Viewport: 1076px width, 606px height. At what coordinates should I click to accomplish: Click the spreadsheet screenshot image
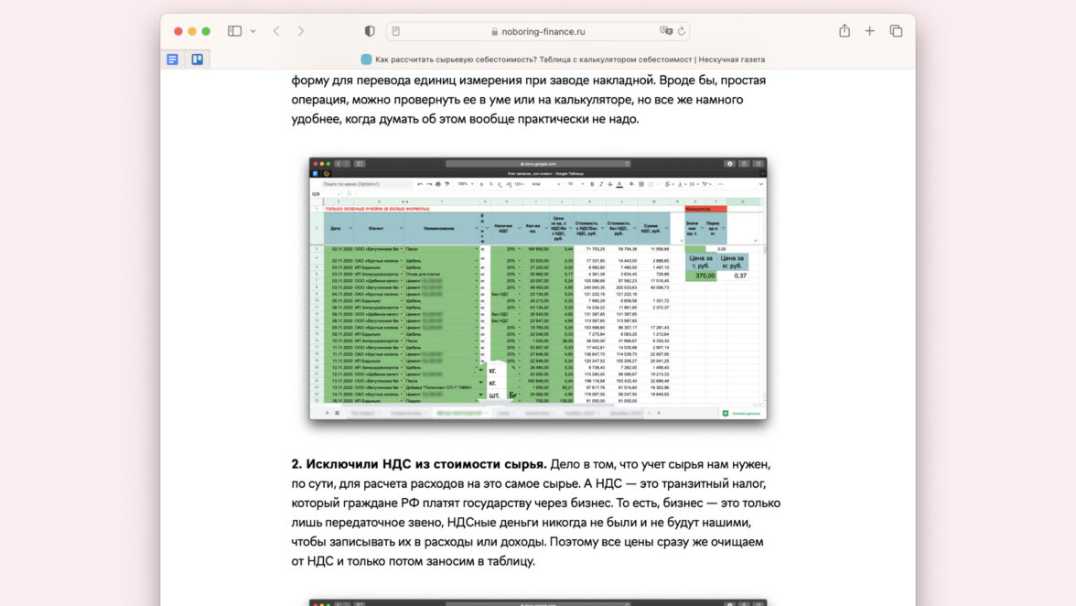pyautogui.click(x=538, y=288)
